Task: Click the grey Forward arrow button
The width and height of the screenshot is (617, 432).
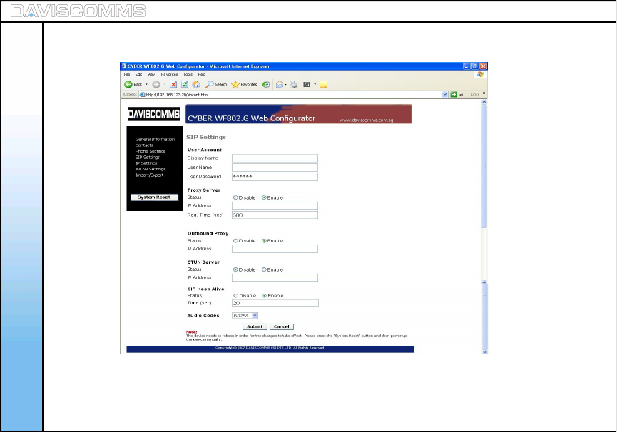Action: click(x=156, y=84)
